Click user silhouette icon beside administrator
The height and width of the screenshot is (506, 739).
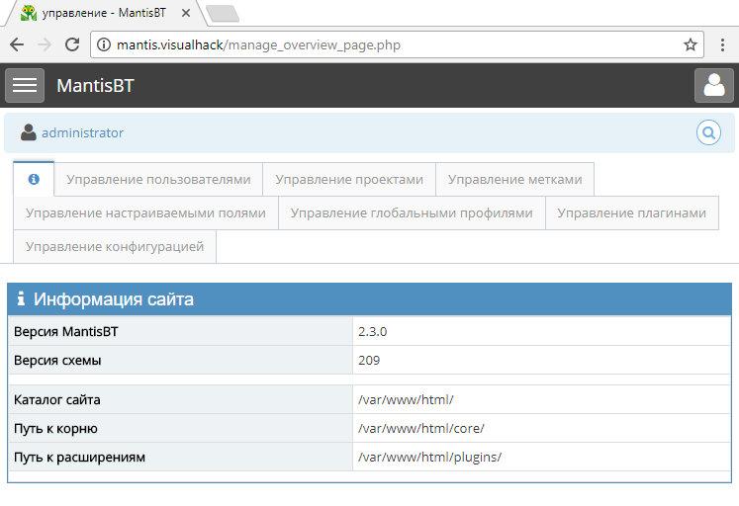coord(29,132)
